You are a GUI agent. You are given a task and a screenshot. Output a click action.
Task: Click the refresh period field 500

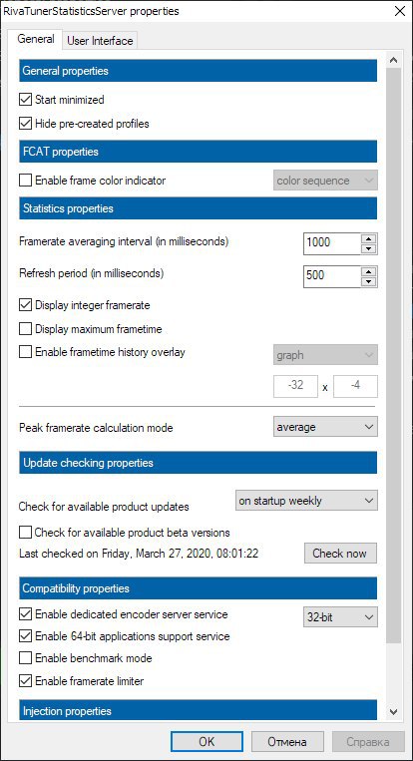tap(333, 276)
